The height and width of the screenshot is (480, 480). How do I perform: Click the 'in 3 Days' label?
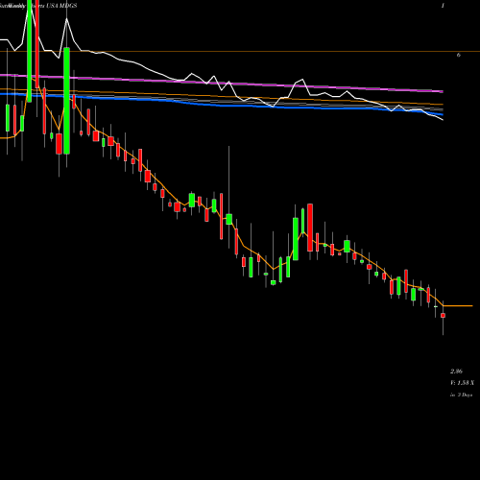(x=461, y=395)
